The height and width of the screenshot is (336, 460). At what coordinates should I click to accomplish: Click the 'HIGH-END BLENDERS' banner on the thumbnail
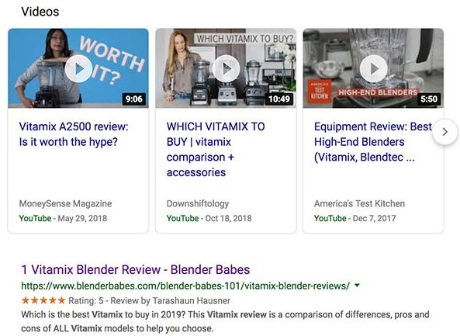coord(378,92)
